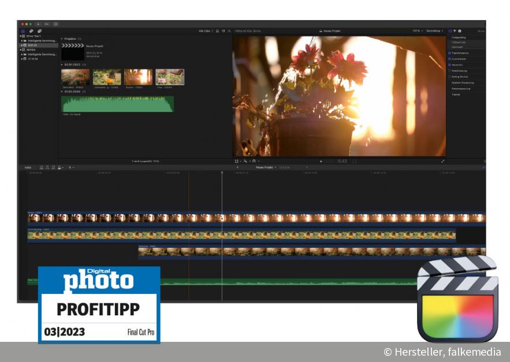Toggle the Transformation effect checkbox off
Viewport: 510px width, 362px height.
click(450, 53)
